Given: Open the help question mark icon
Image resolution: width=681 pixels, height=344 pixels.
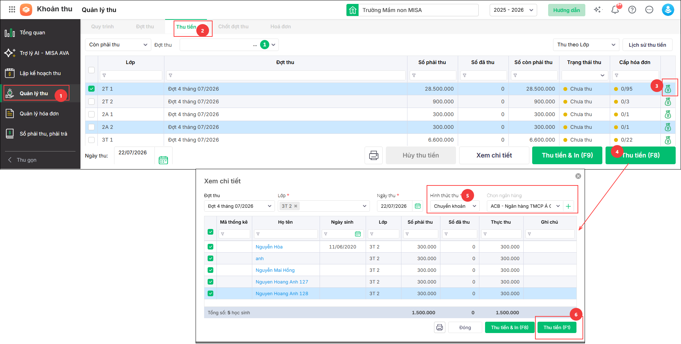Looking at the screenshot, I should (632, 10).
